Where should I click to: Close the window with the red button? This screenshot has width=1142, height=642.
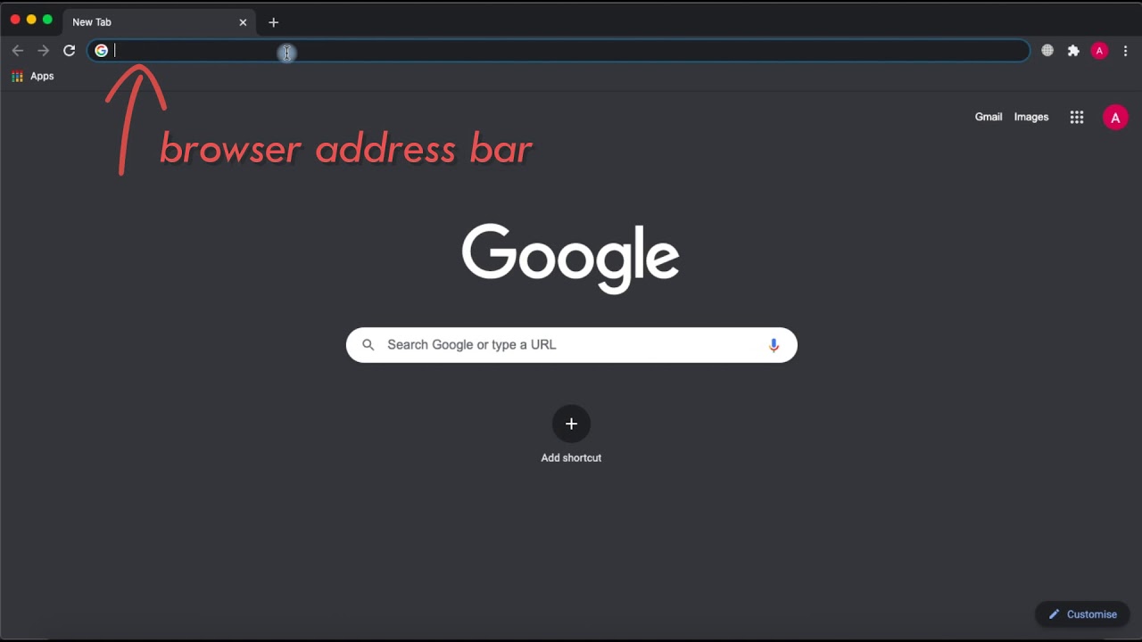[15, 20]
